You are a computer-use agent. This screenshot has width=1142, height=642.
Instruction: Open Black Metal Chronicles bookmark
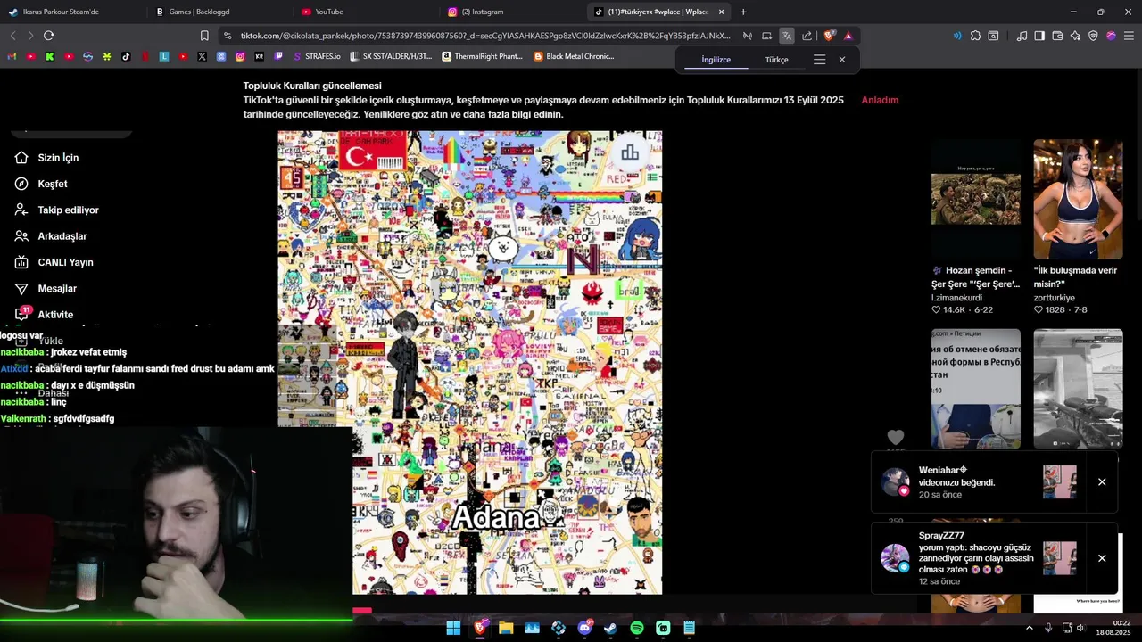[574, 56]
